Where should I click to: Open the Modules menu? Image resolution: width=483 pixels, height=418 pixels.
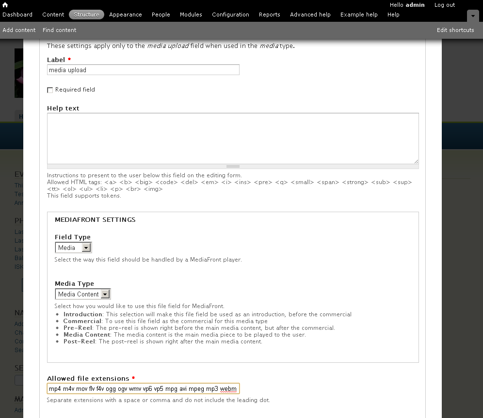pyautogui.click(x=191, y=15)
